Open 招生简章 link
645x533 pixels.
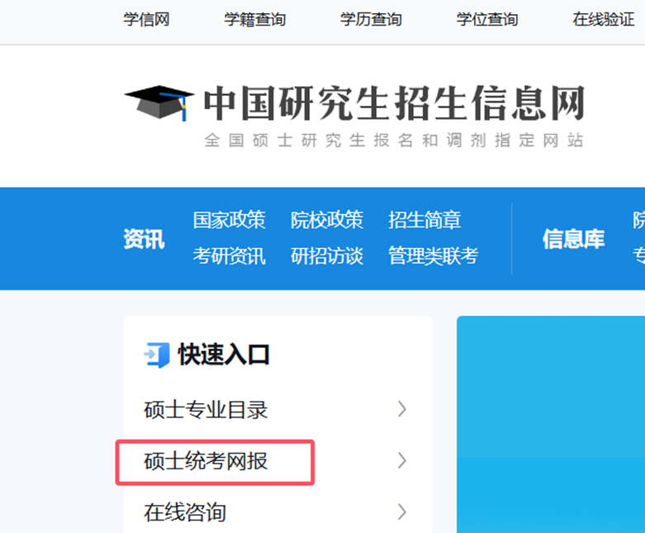point(424,220)
